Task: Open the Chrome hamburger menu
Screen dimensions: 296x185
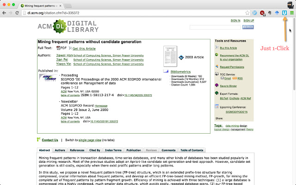Action: tap(292, 13)
